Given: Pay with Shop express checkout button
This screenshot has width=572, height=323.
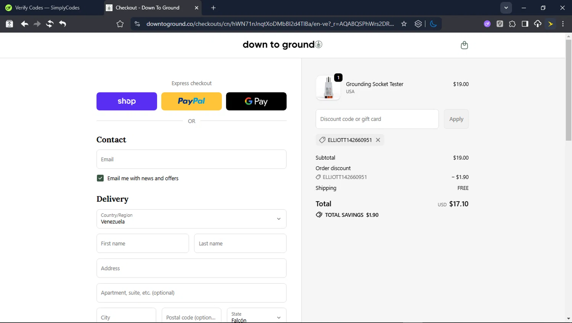Looking at the screenshot, I should pos(127,101).
